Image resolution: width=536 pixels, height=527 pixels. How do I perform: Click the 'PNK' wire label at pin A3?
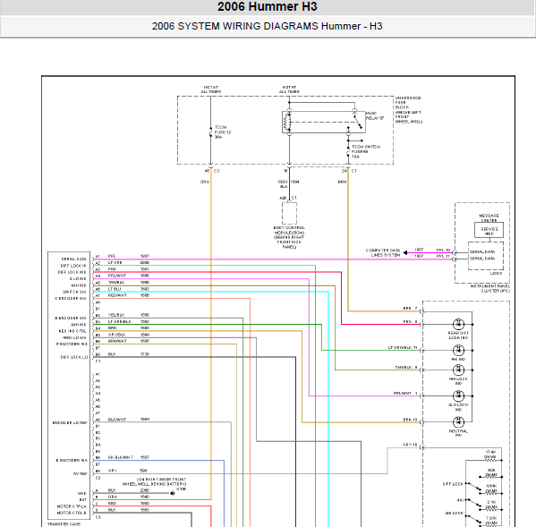pos(112,269)
